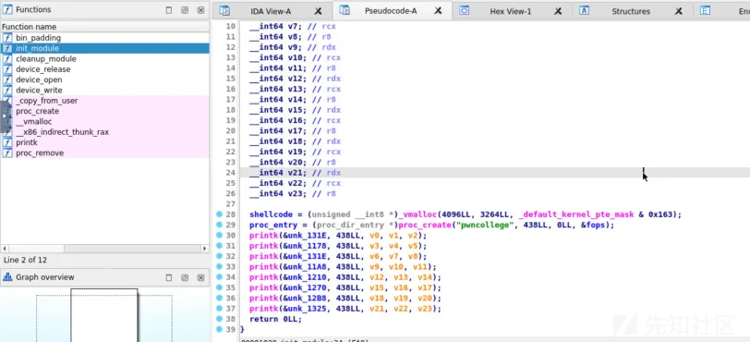
Task: Click the IDA View-A tab icon
Action: pos(224,11)
